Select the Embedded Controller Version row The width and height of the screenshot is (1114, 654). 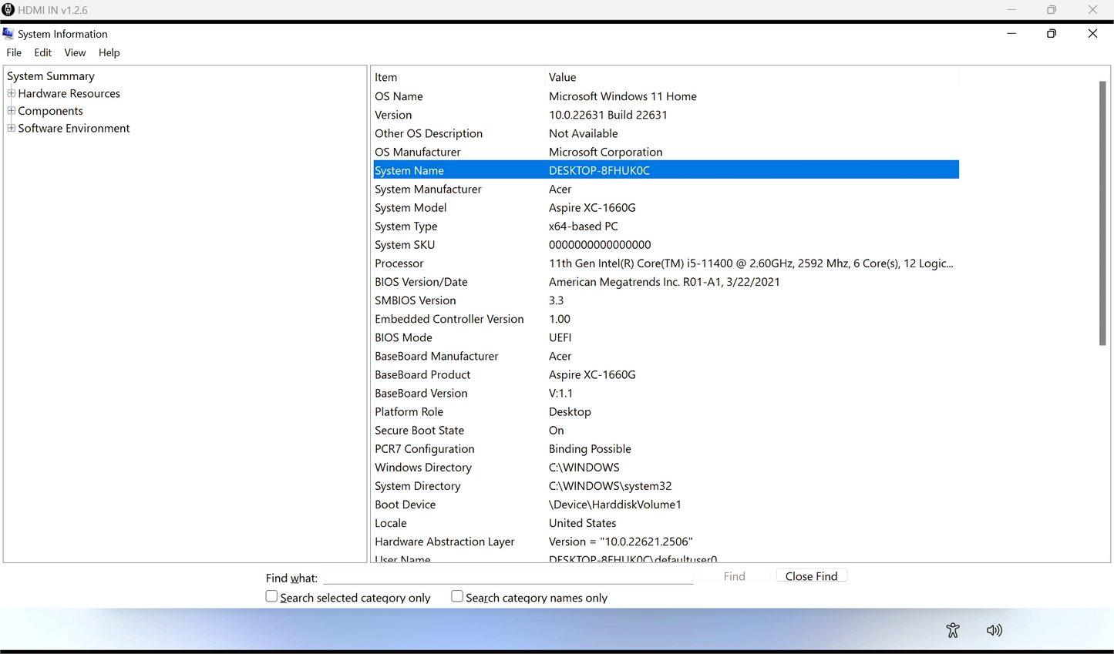666,319
